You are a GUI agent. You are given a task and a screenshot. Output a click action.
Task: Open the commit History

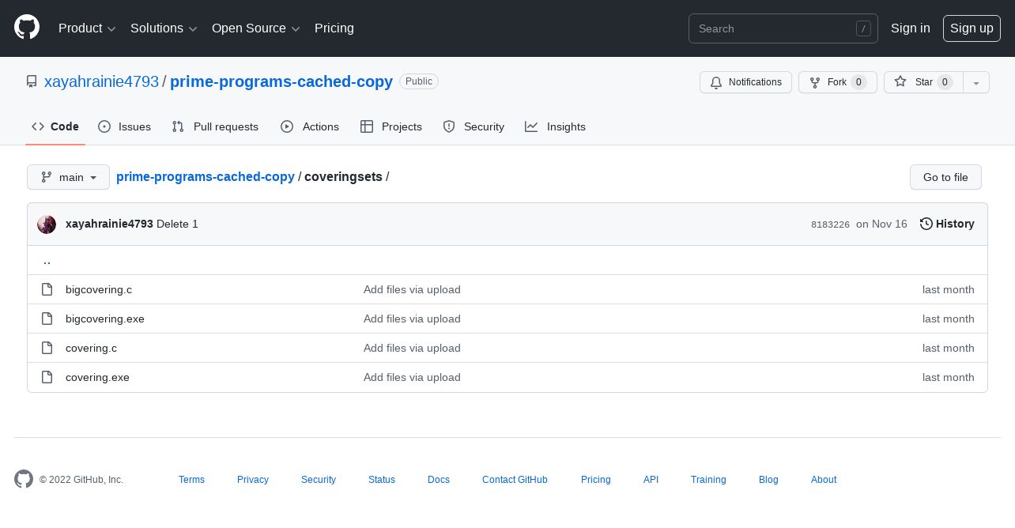[x=947, y=224]
